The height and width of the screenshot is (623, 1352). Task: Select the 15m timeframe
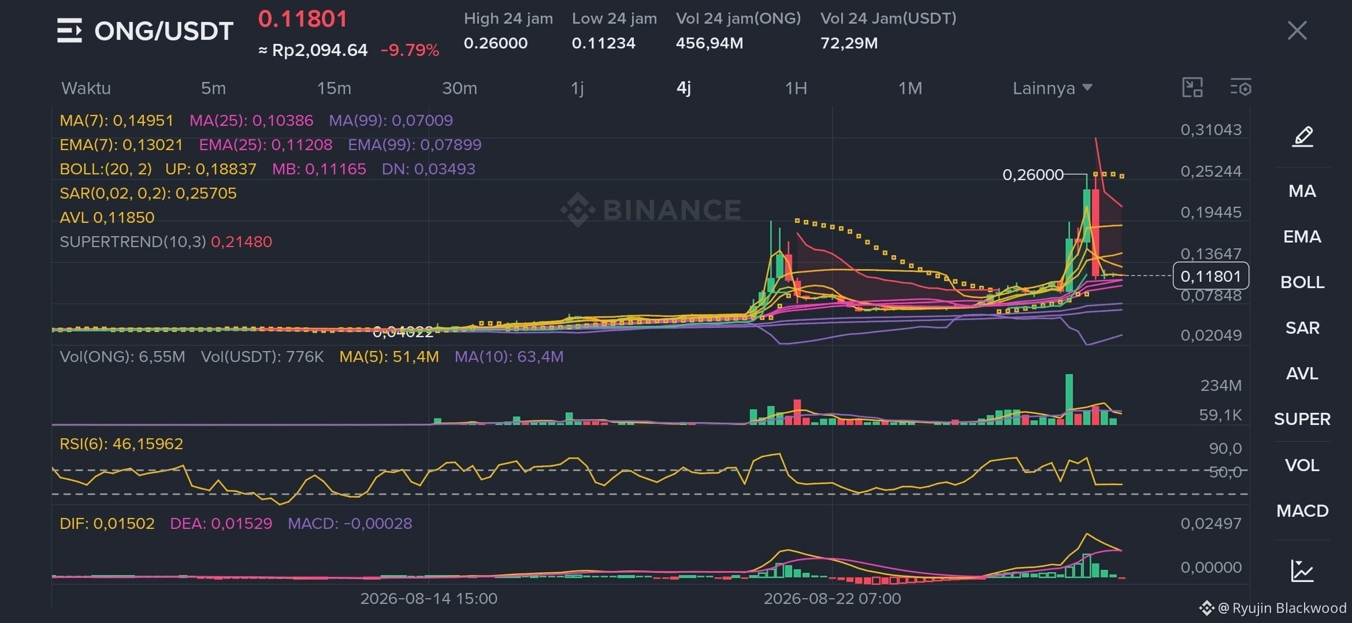tap(334, 88)
